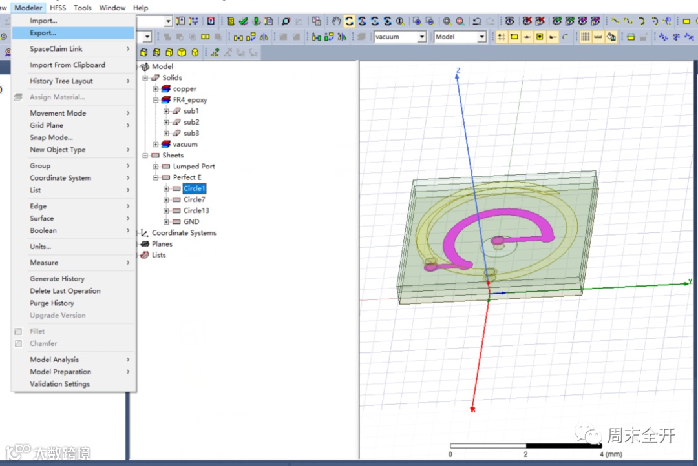Expand the Lumped Port tree node
This screenshot has height=466, width=698.
[156, 167]
